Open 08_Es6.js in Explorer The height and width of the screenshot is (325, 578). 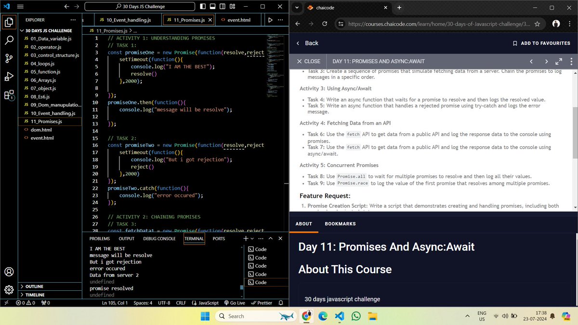tap(51, 97)
